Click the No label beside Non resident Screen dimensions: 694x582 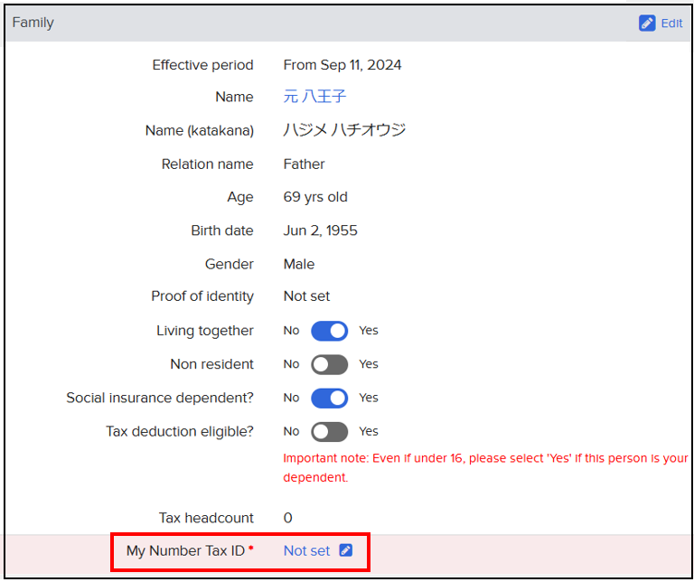point(291,364)
